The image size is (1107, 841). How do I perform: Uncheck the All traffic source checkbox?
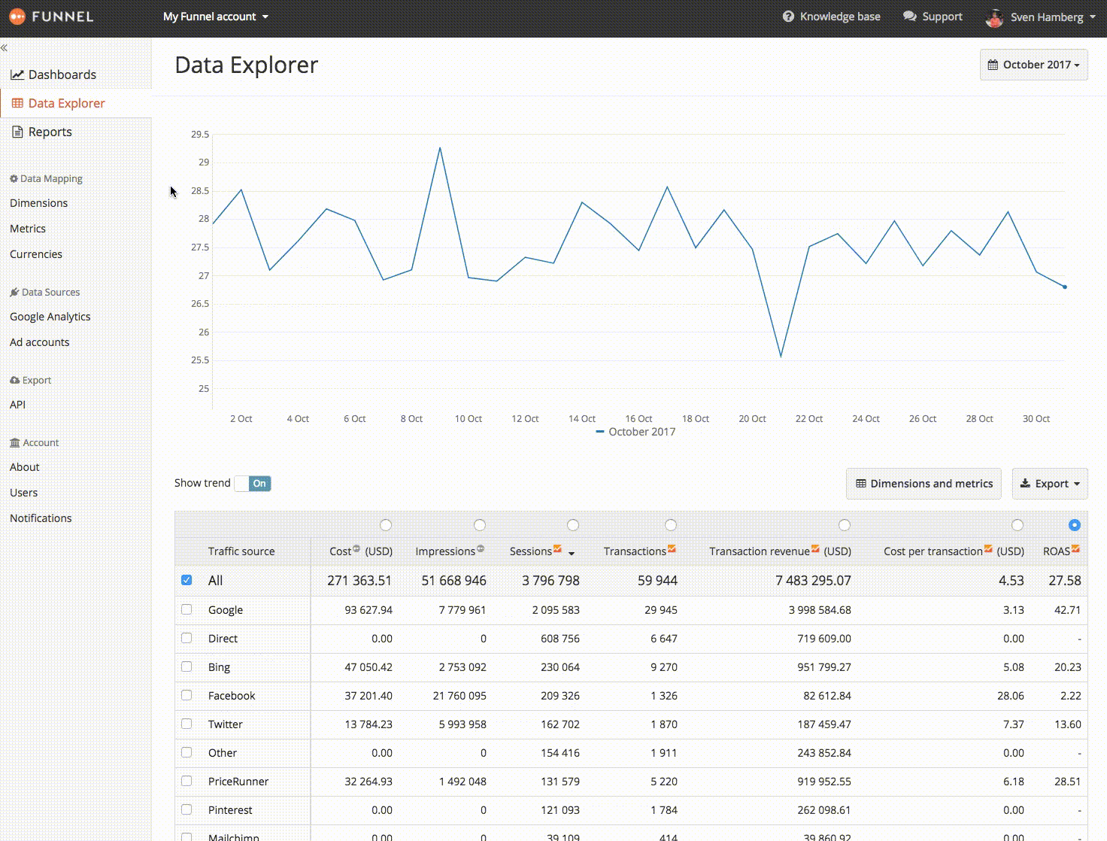tap(187, 580)
